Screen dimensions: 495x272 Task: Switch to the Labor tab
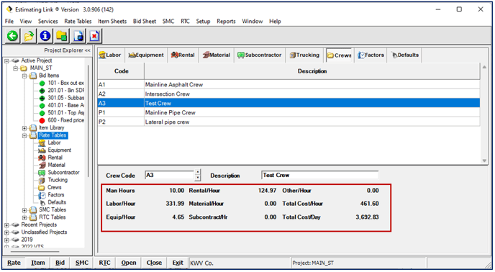tap(111, 55)
